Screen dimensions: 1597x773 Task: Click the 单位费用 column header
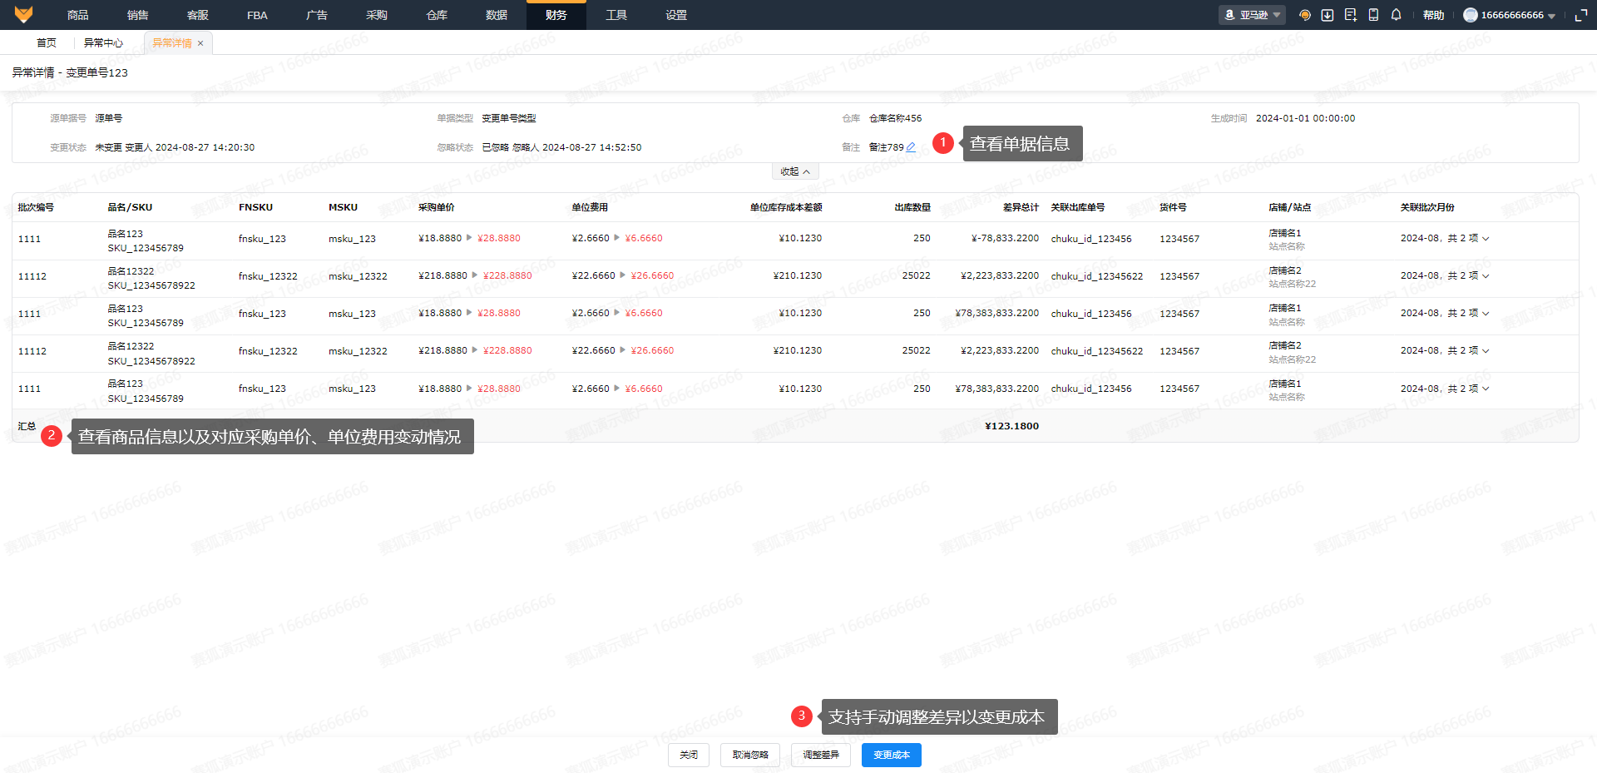tap(590, 207)
